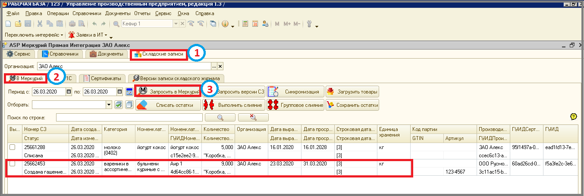The width and height of the screenshot is (584, 196).
Task: Click the Сохранить остатки button
Action: (352, 105)
